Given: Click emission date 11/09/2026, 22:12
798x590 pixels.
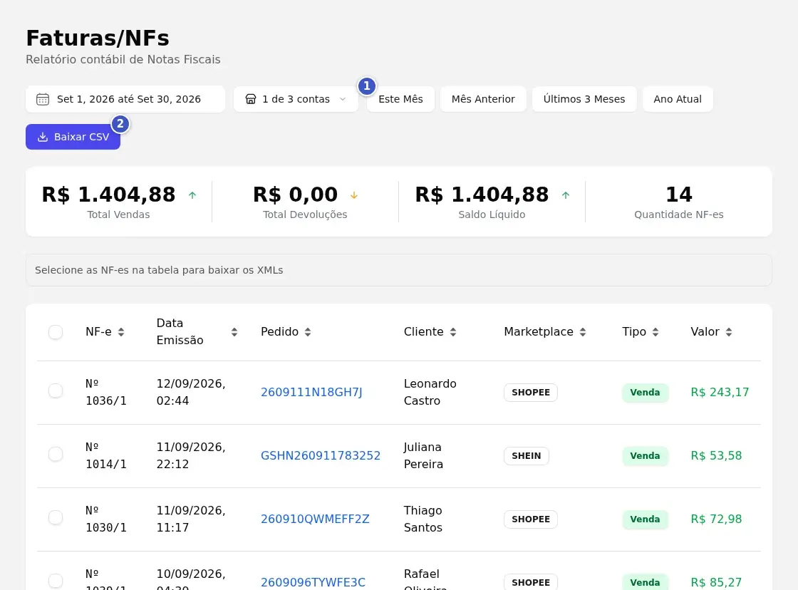Looking at the screenshot, I should [x=191, y=455].
